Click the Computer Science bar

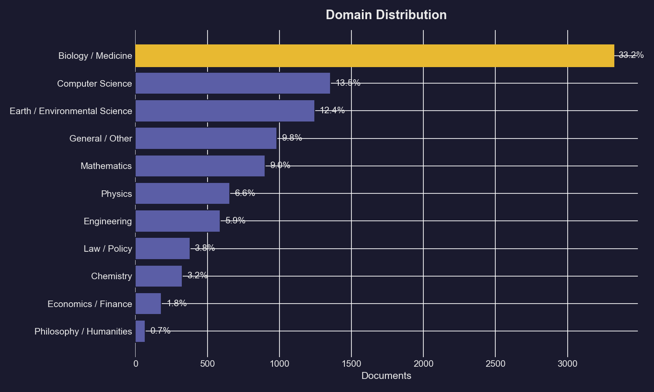233,83
